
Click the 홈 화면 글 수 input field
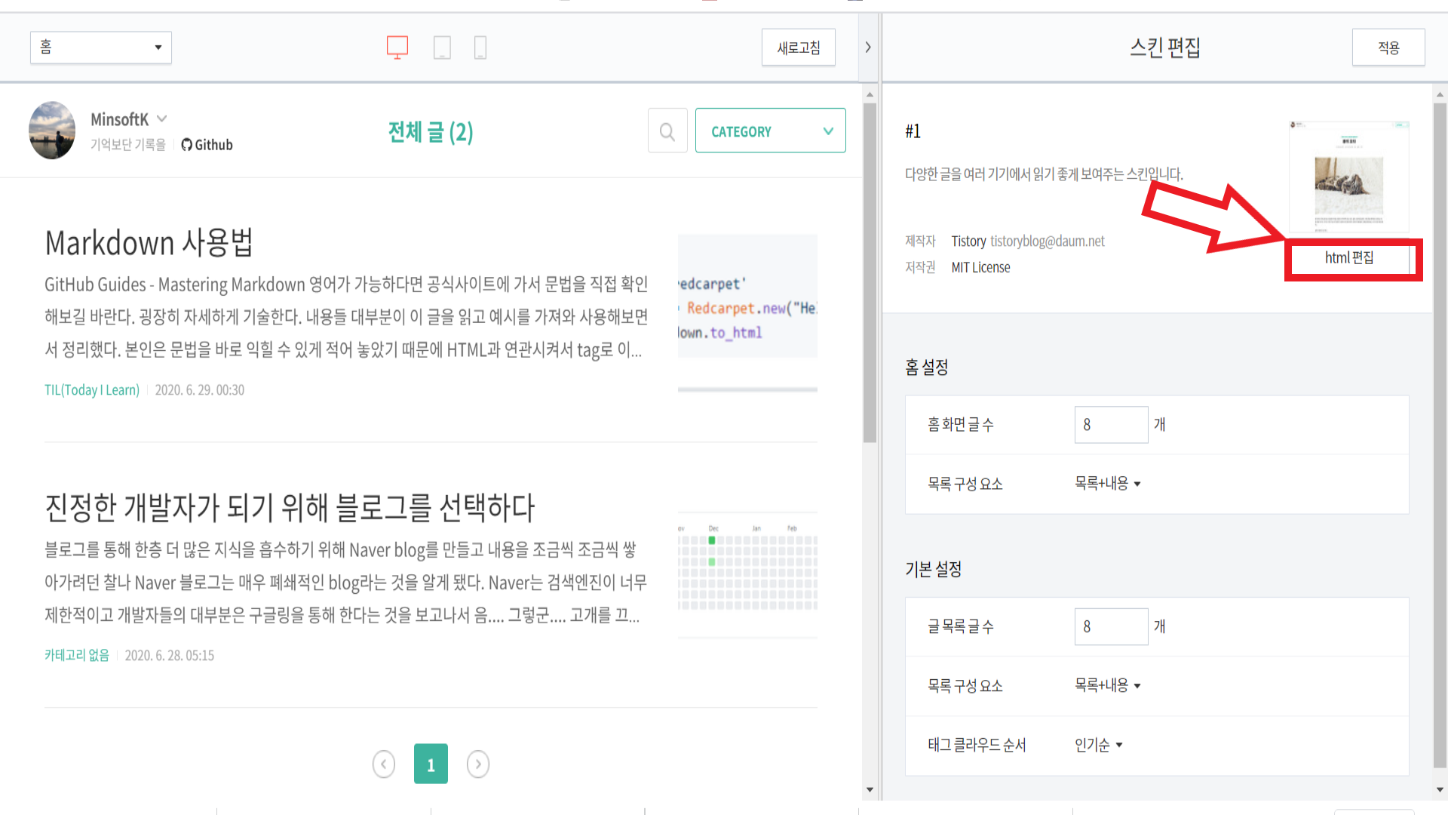(x=1110, y=425)
